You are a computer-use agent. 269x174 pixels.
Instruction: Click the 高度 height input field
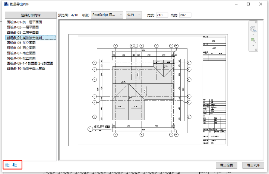click(185, 15)
